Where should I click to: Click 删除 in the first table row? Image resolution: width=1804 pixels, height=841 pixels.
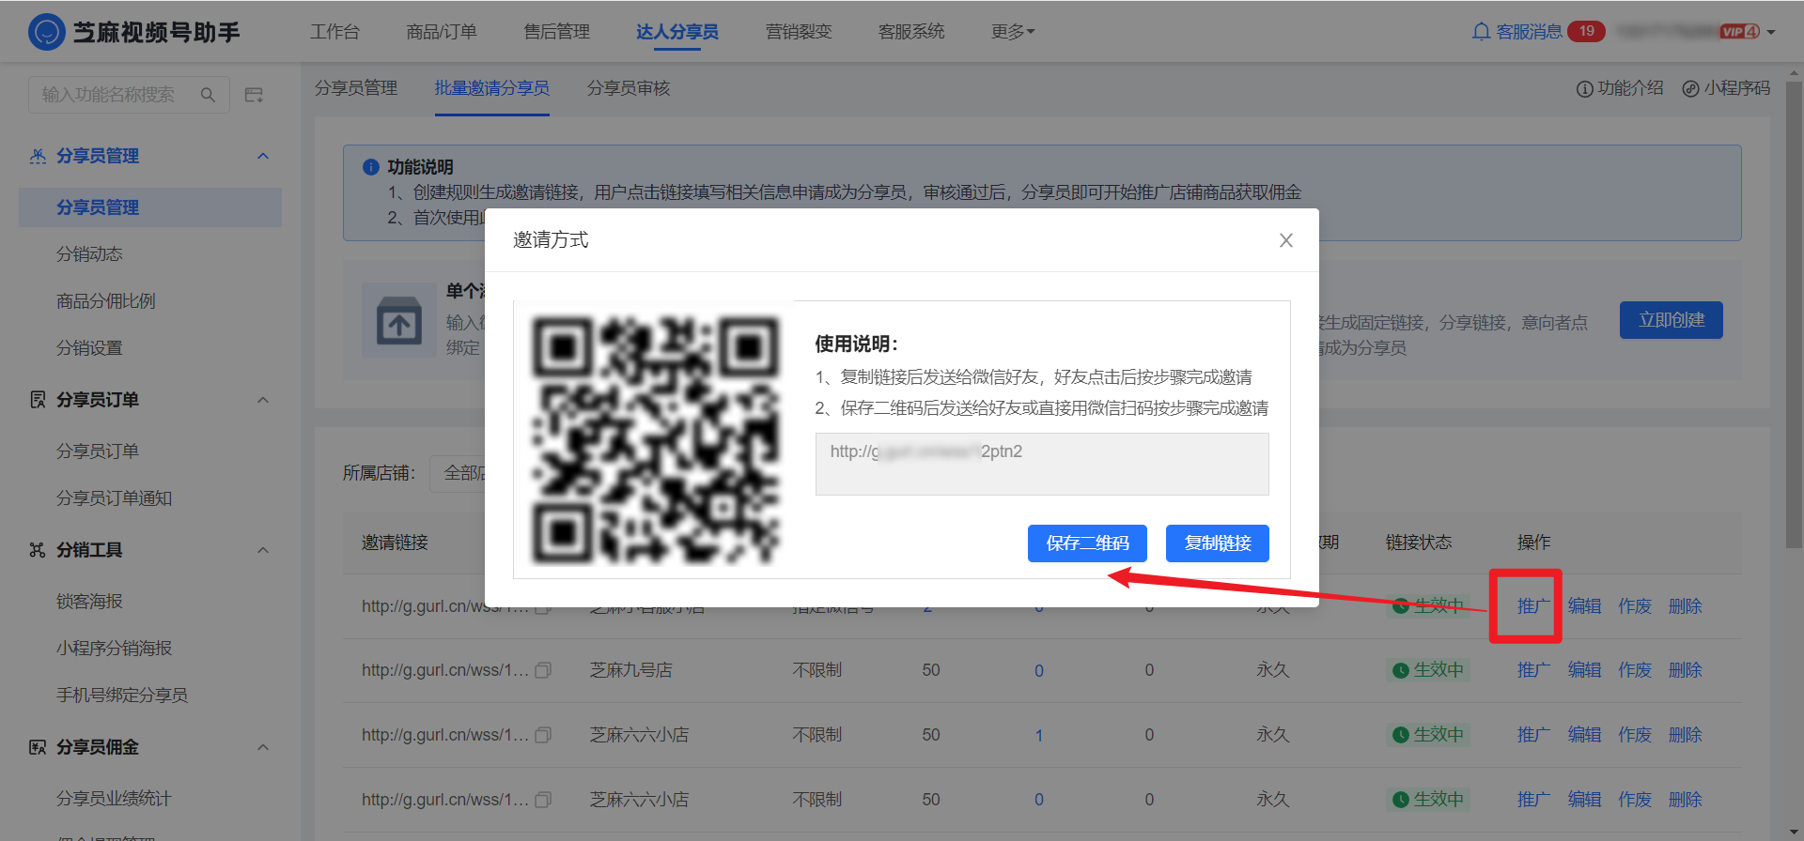point(1686,606)
